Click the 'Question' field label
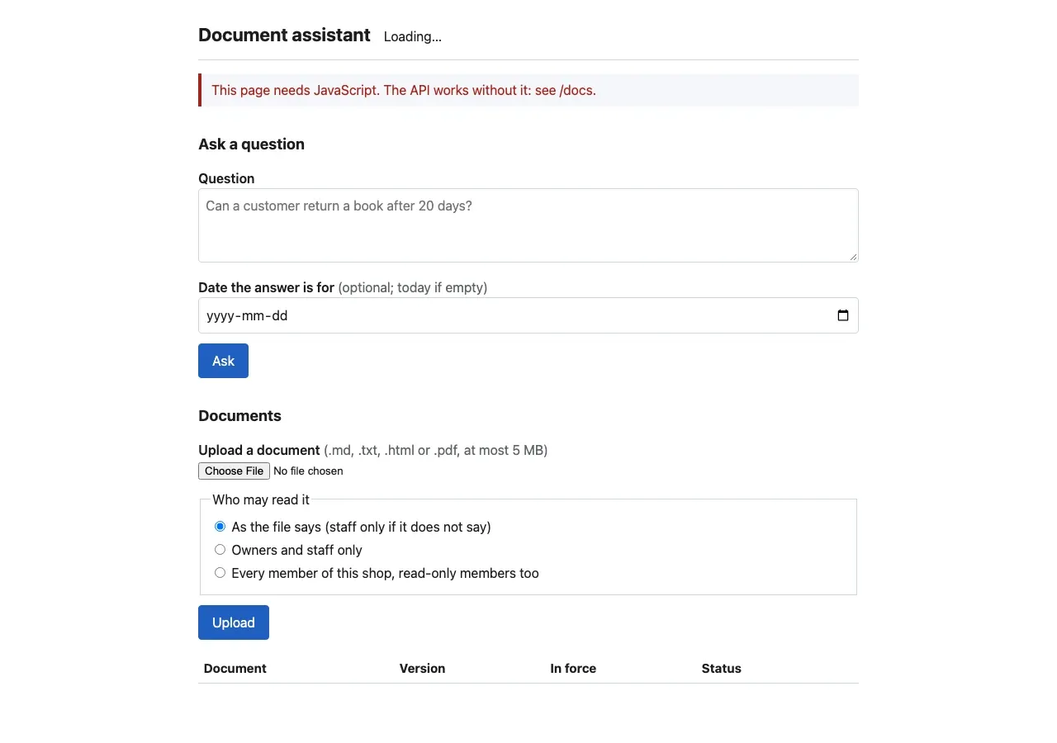1057x743 pixels. [x=226, y=179]
